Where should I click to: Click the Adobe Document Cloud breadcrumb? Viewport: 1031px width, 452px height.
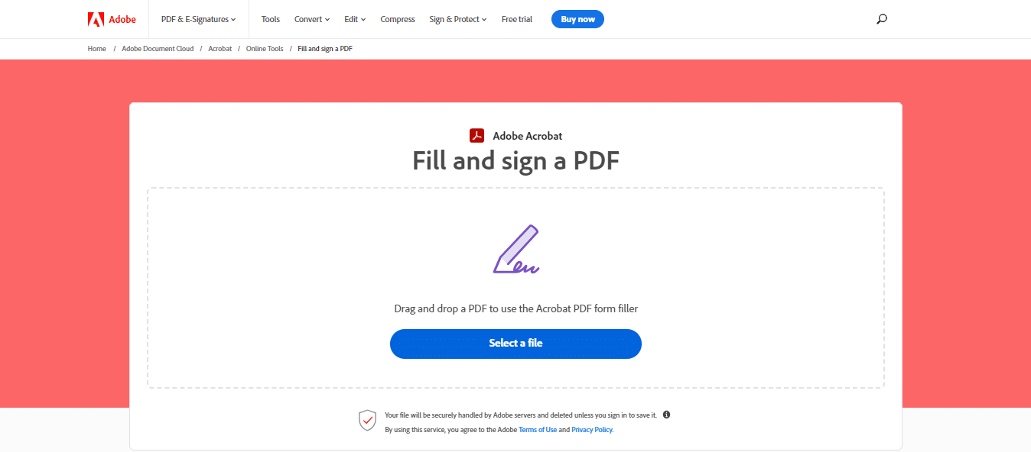pyautogui.click(x=158, y=49)
